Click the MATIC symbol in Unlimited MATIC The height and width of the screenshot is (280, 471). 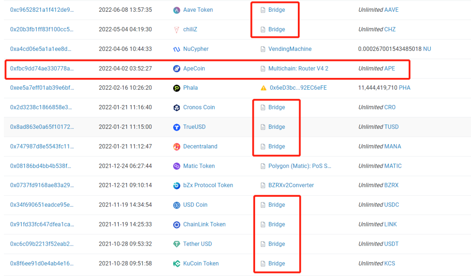(393, 166)
